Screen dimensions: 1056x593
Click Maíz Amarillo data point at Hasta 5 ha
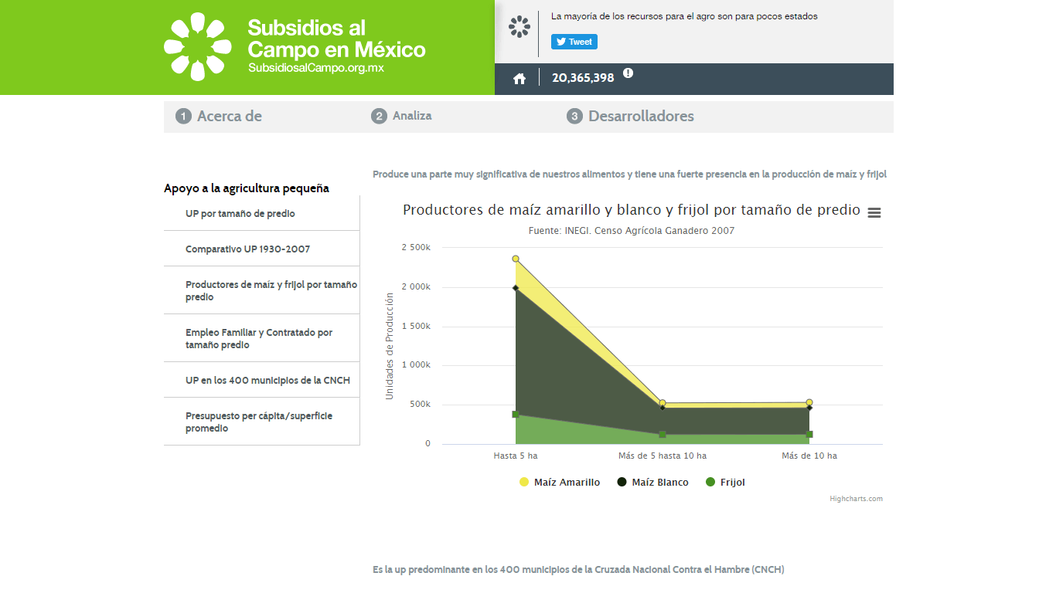click(516, 259)
